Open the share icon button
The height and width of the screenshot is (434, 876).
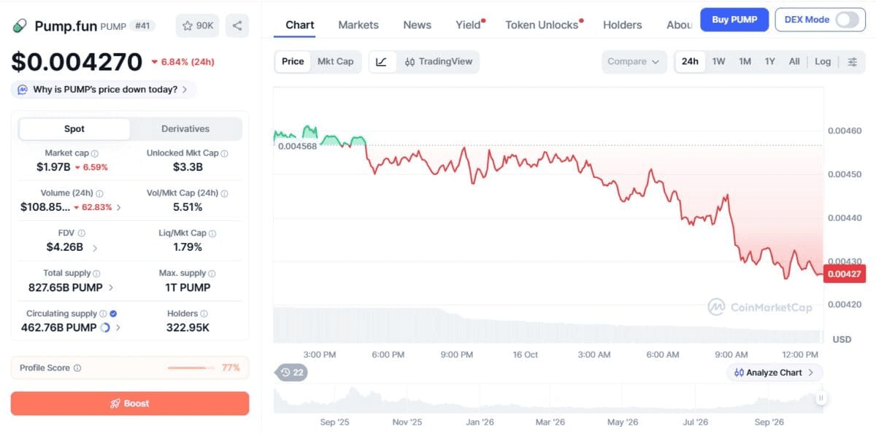[x=237, y=26]
